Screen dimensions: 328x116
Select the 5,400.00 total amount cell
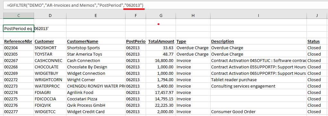[x=161, y=86]
